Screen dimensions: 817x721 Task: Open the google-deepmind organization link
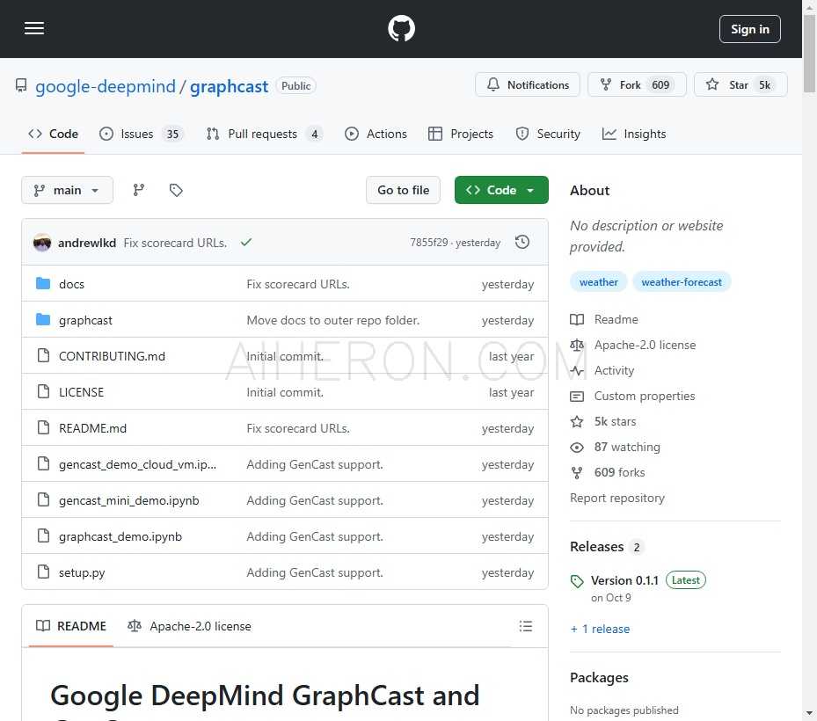(106, 86)
